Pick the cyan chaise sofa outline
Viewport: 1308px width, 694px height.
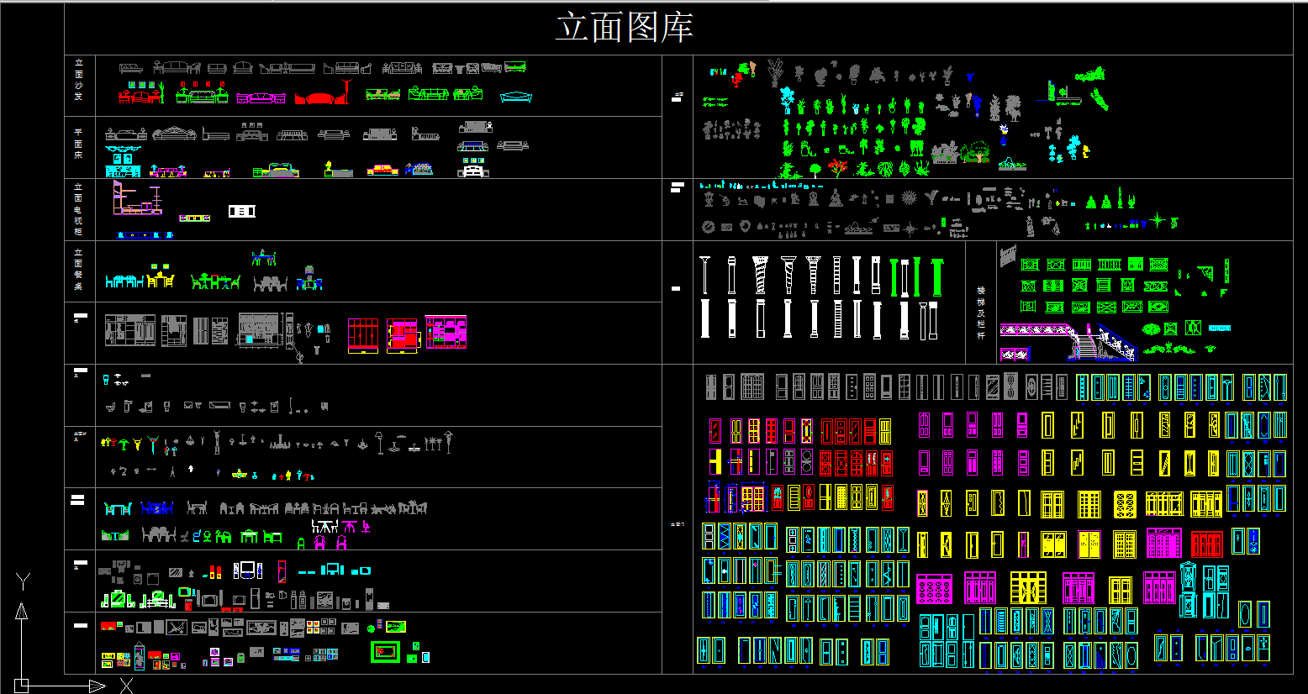click(515, 97)
